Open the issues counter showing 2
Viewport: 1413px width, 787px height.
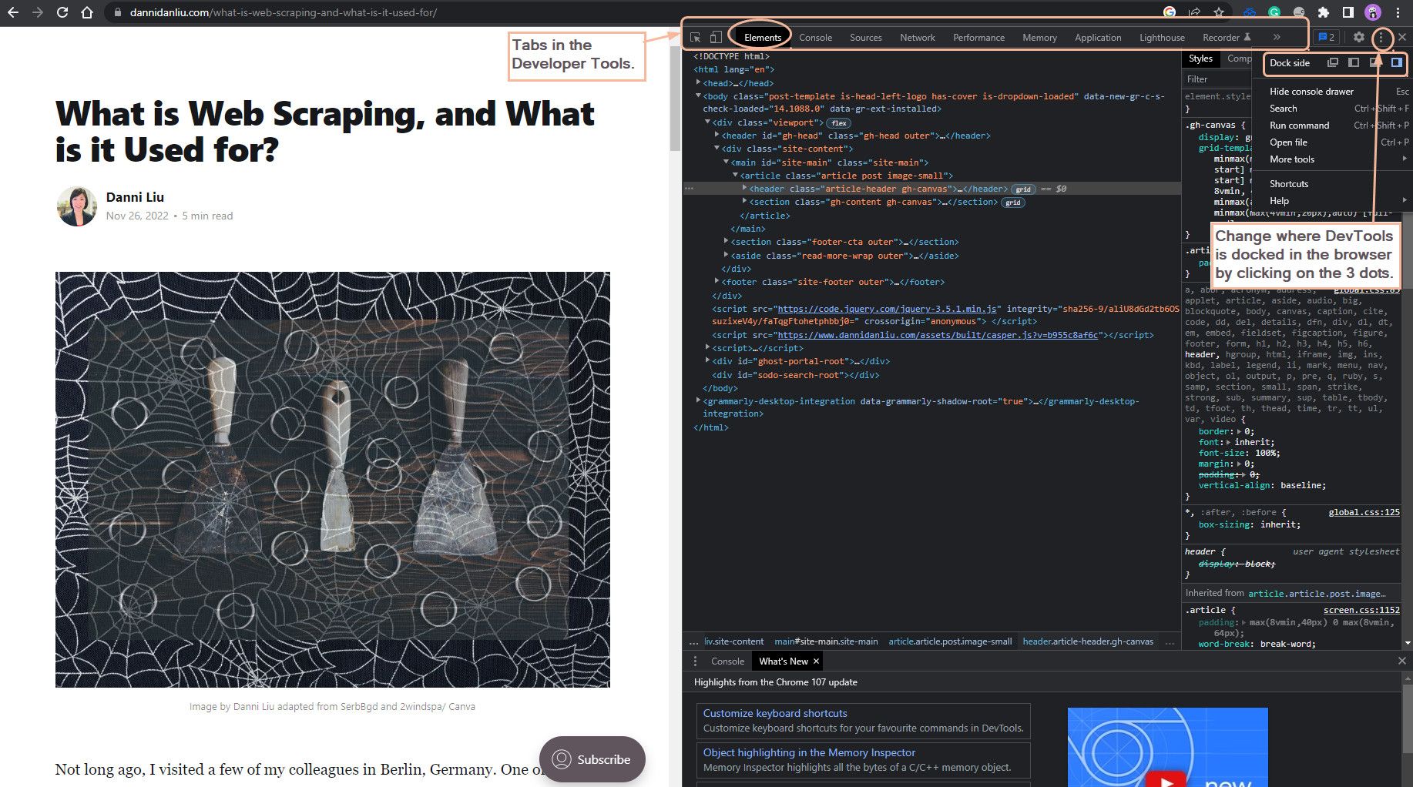[x=1326, y=37]
